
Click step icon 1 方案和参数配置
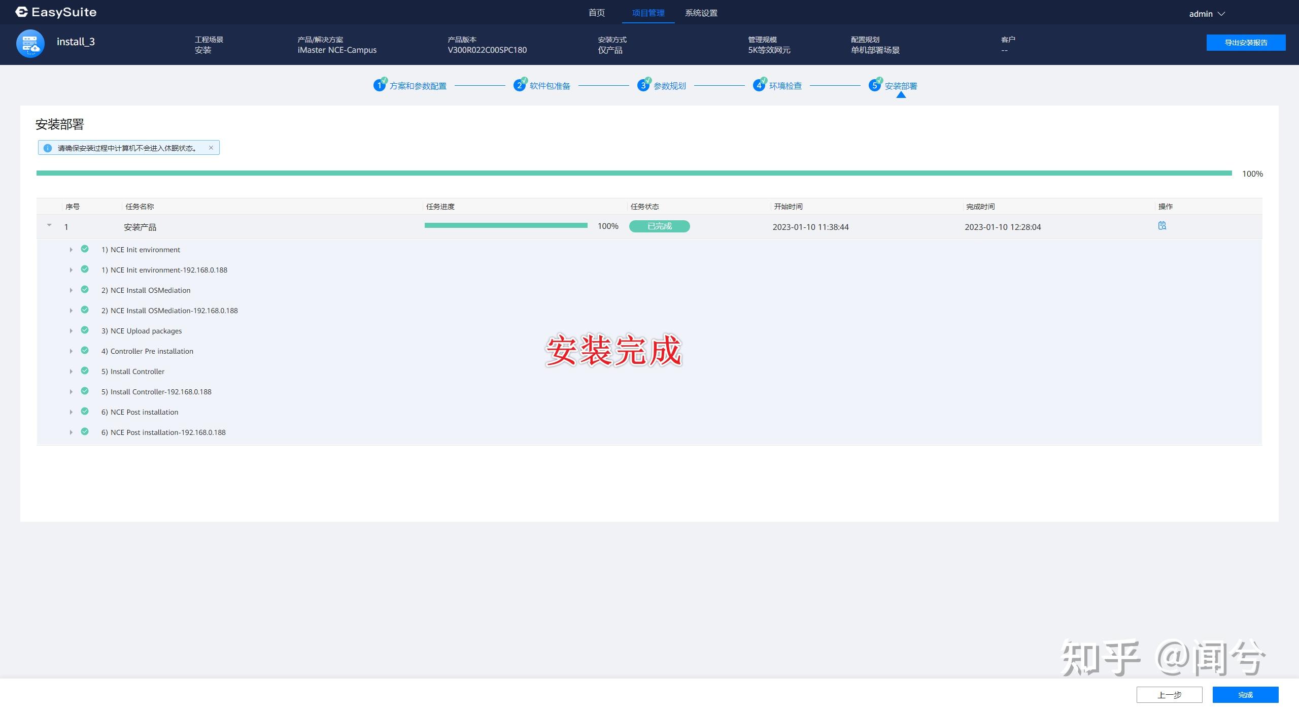point(380,85)
